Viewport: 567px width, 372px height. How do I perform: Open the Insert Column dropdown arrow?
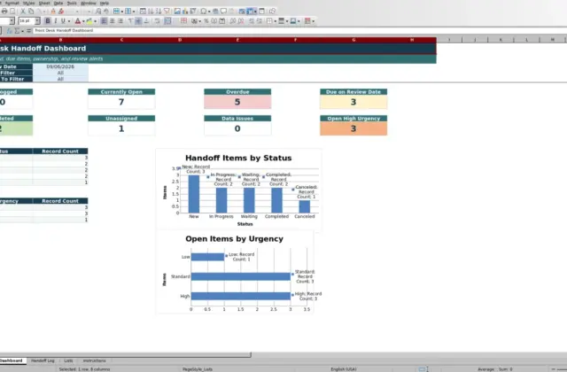click(x=134, y=12)
